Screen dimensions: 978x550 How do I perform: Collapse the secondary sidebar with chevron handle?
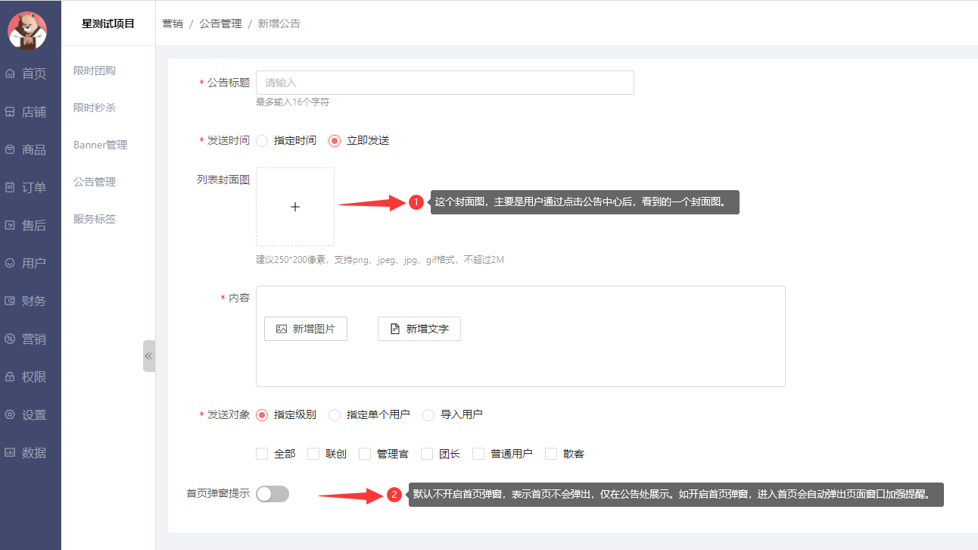(149, 356)
